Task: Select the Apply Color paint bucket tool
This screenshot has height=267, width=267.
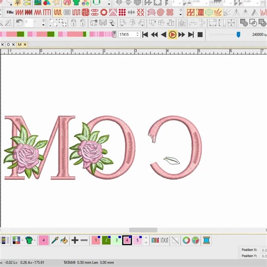Action: (x=64, y=240)
